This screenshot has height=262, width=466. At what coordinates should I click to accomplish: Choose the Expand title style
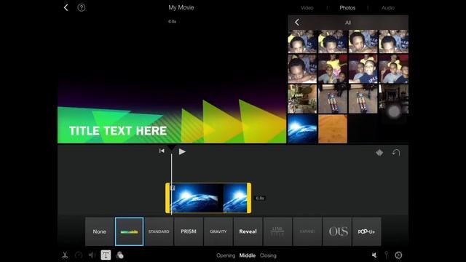307,231
